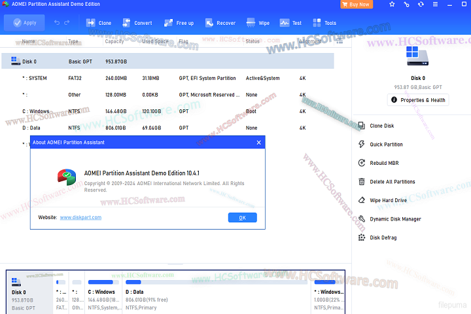Click the Clone Disk option
Image resolution: width=471 pixels, height=314 pixels.
377,126
